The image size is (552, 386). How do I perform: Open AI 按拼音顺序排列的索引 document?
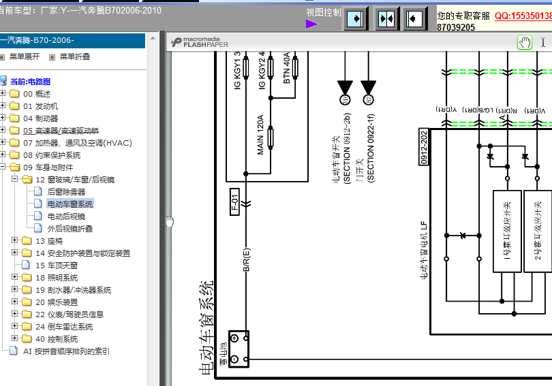point(66,351)
